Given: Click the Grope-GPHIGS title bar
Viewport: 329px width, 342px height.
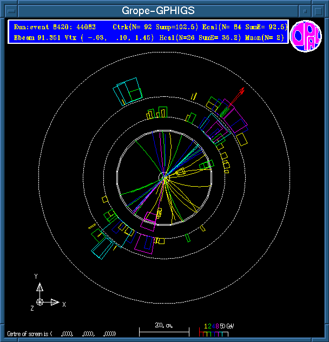Looking at the screenshot, I should pos(158,10).
